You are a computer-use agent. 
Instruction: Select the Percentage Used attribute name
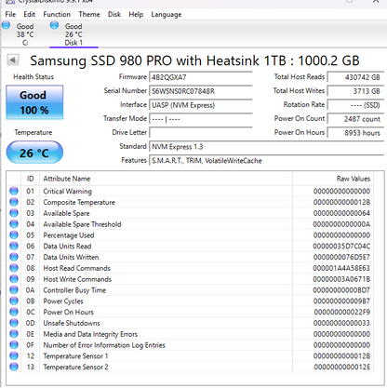pos(69,235)
